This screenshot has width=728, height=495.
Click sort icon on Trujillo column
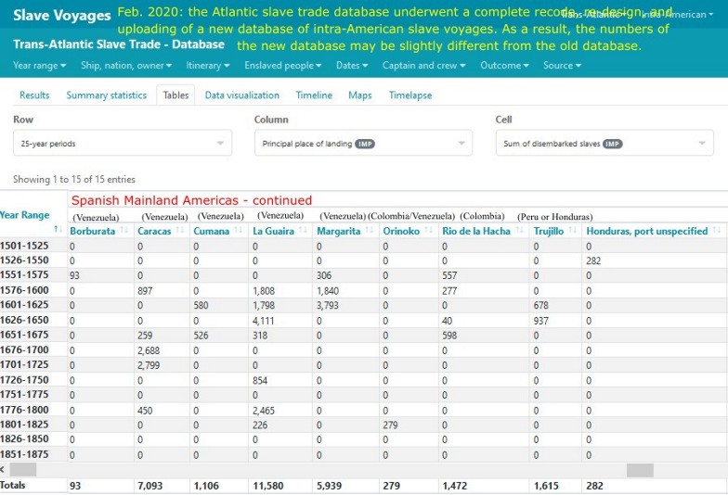click(x=573, y=231)
